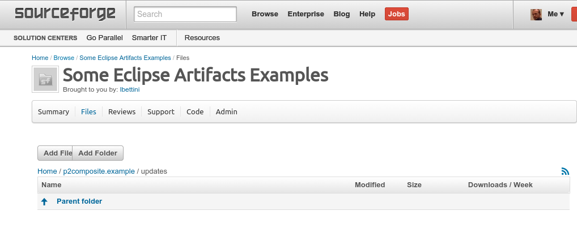Open the RSS feed icon
577x232 pixels.
[565, 171]
